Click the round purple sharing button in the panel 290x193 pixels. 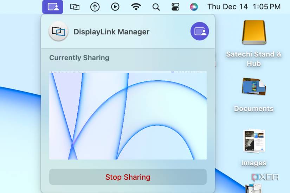click(200, 31)
